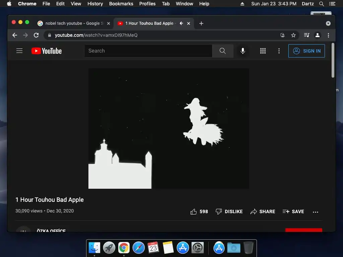Go forward in Chrome
The height and width of the screenshot is (257, 343).
coord(25,35)
